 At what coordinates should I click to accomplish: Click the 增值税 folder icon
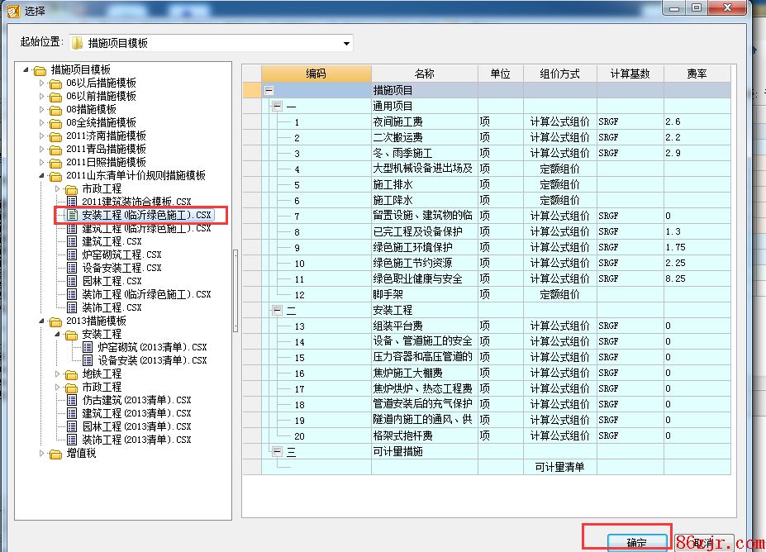(55, 453)
